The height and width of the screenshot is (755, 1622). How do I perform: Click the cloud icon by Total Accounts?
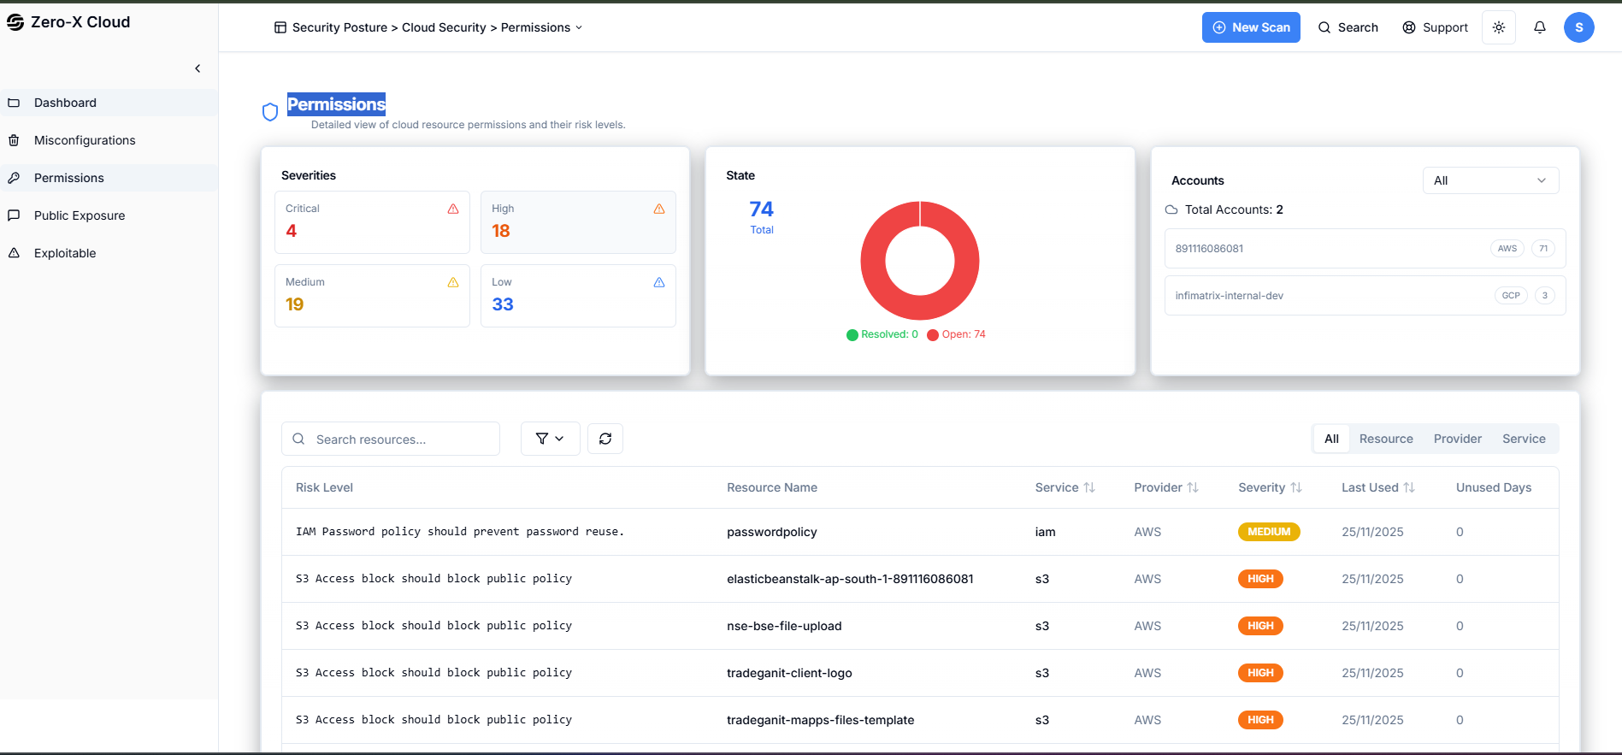pos(1171,209)
